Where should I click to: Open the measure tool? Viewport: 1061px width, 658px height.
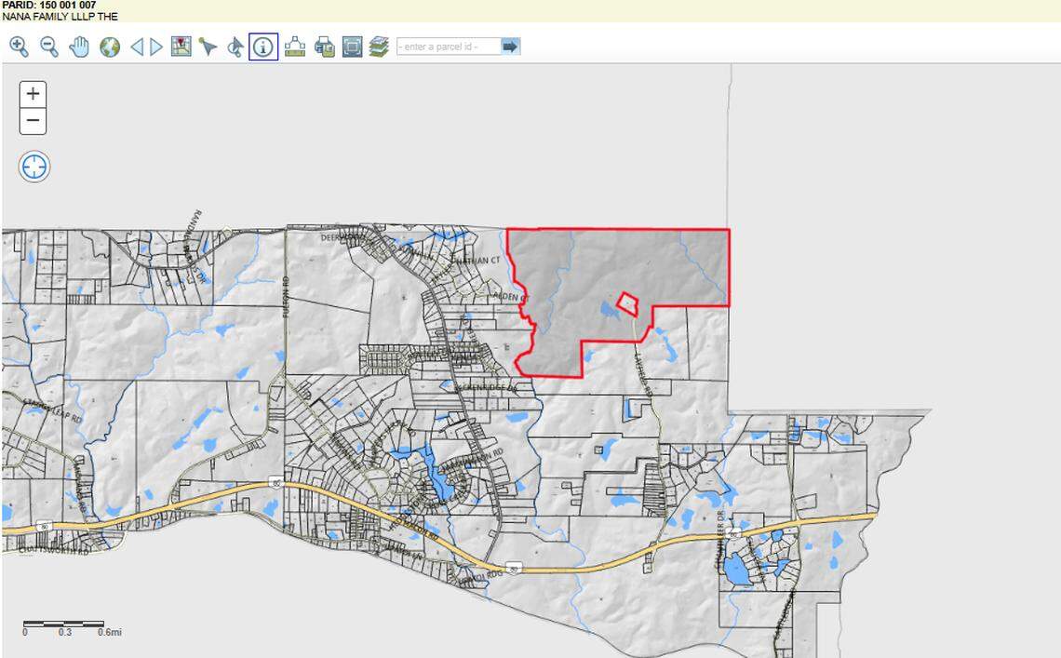coord(294,46)
